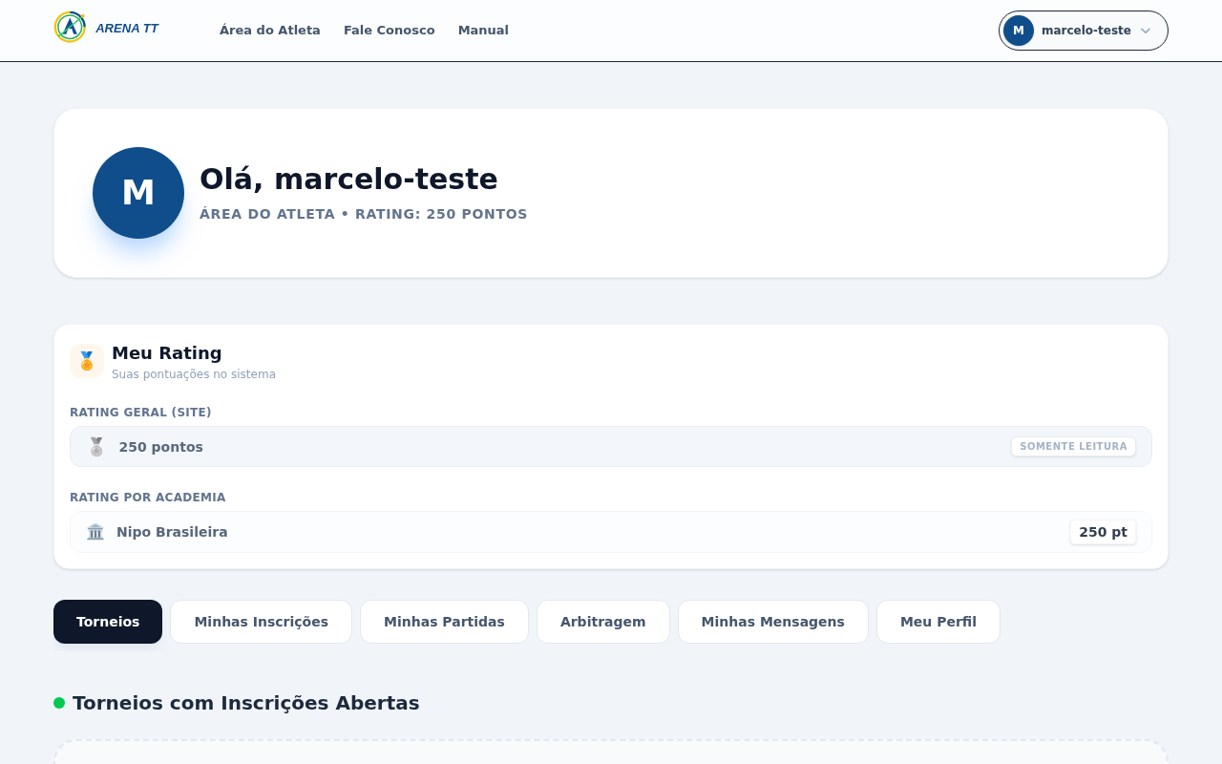Click the academy building icon

coord(95,532)
